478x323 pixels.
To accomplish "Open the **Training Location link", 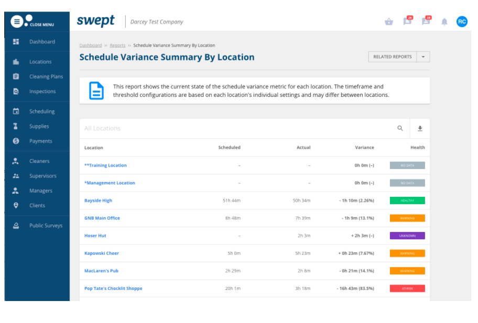I will (105, 165).
